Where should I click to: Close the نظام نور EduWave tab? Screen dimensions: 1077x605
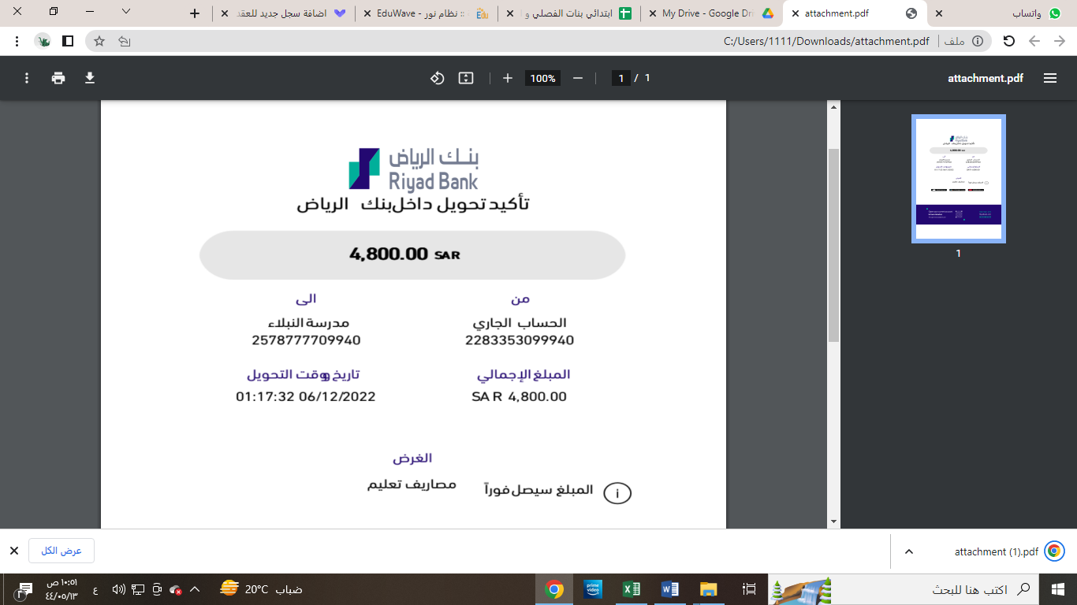click(x=367, y=13)
